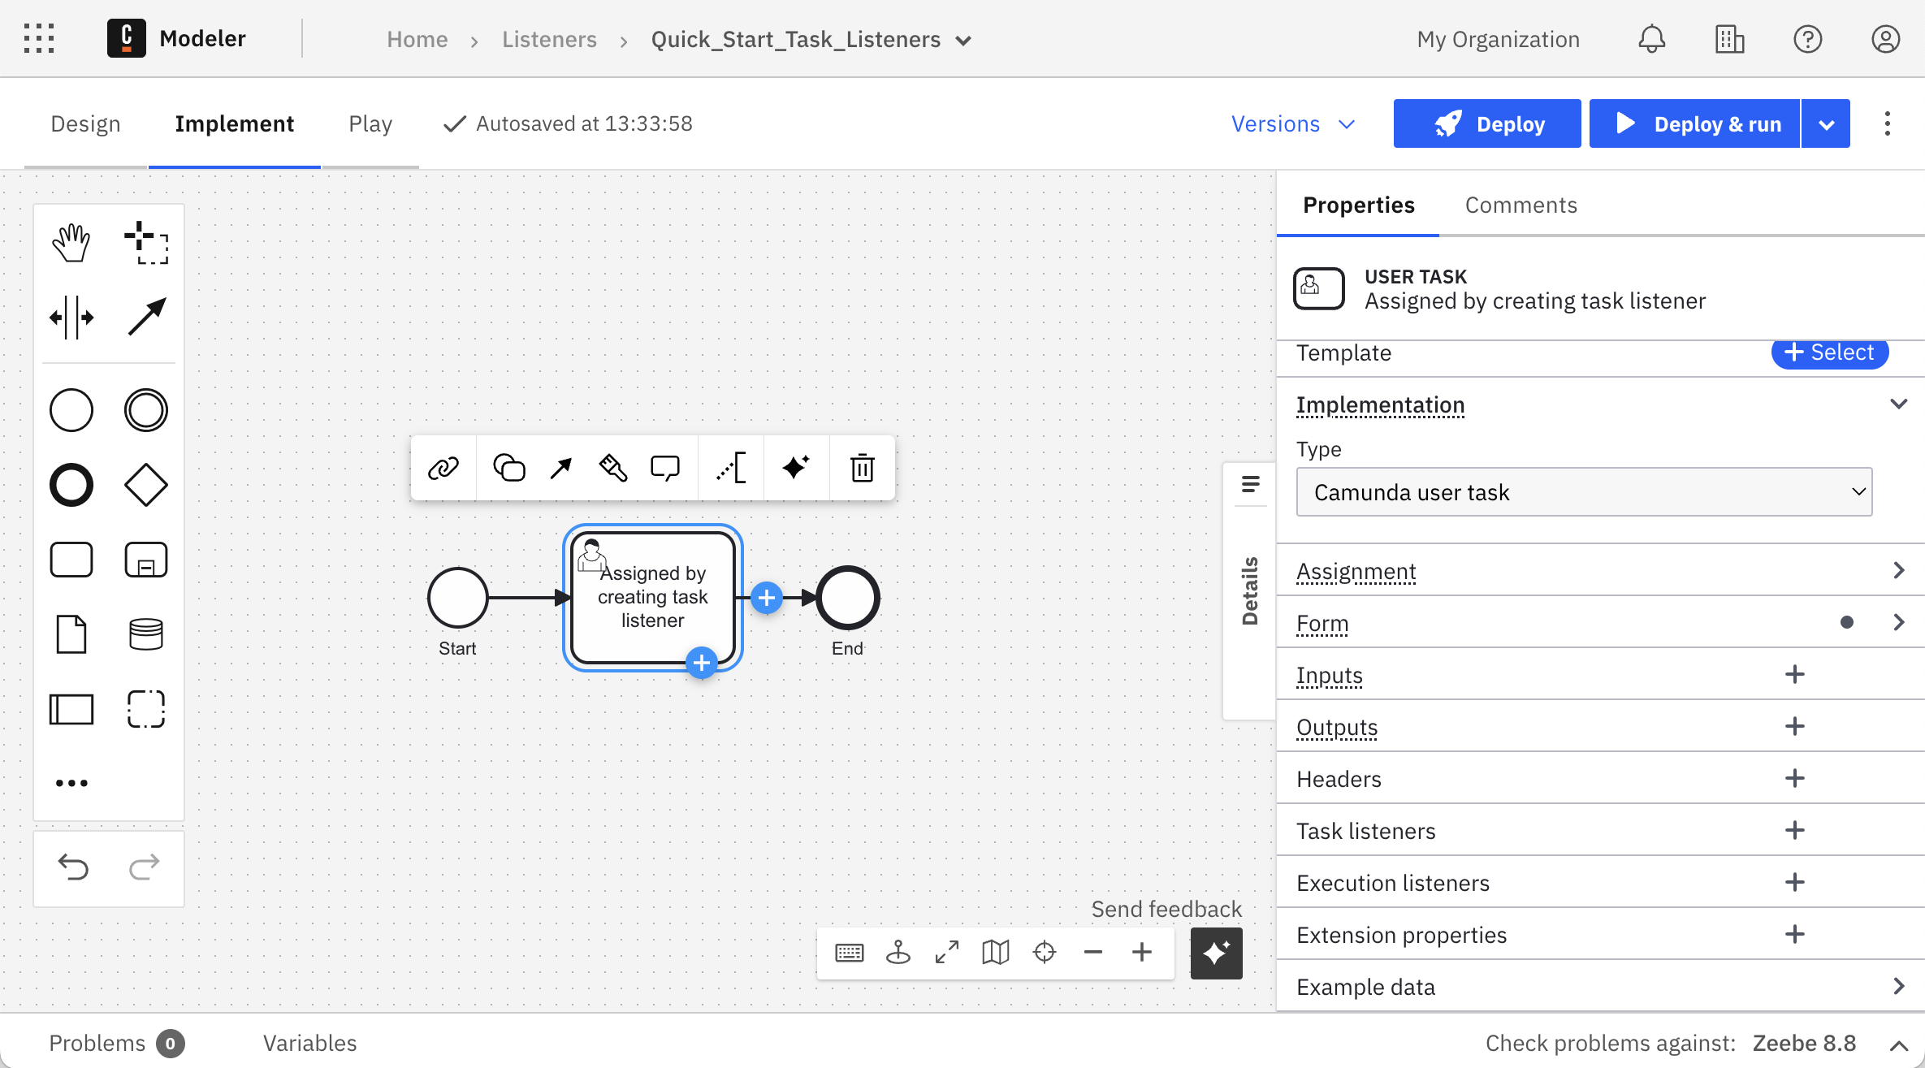The width and height of the screenshot is (1925, 1068).
Task: Select the hand tool in the palette
Action: coord(71,241)
